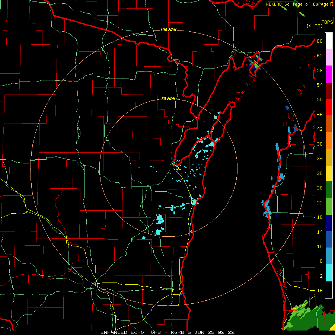Viewport: 335px width, 335px height.
Task: Pick the steel blue legend swatch
Action: [x=329, y=256]
